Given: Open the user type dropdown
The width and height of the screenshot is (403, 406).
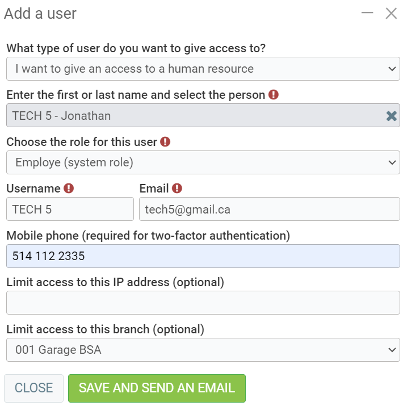Looking at the screenshot, I should point(203,69).
